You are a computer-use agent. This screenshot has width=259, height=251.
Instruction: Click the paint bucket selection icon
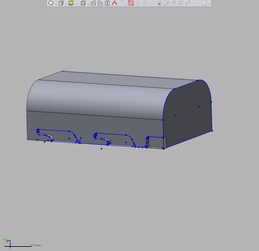pyautogui.click(x=174, y=3)
